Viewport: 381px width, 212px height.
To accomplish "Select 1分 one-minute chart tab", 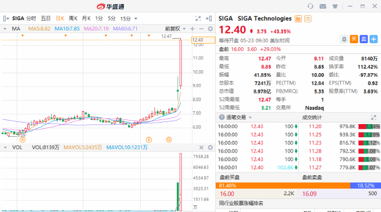I will coord(99,18).
